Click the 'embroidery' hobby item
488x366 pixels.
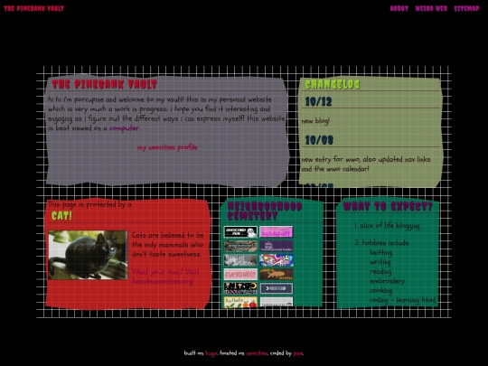click(387, 281)
